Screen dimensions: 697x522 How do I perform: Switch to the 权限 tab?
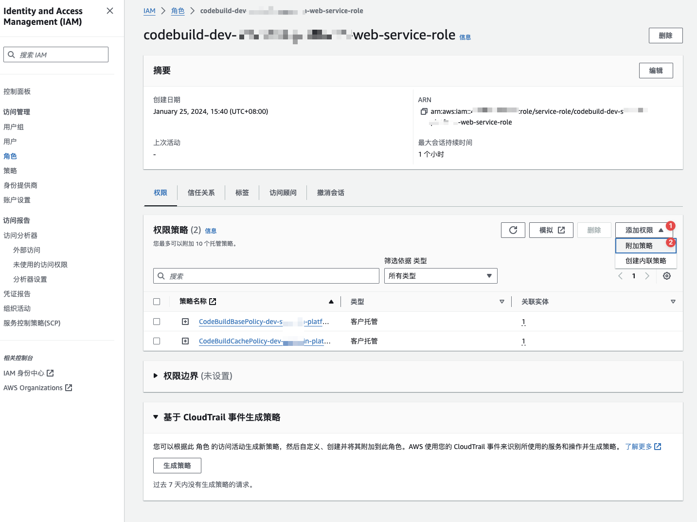point(161,193)
